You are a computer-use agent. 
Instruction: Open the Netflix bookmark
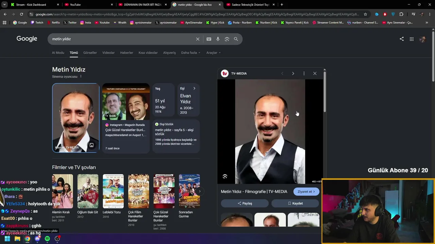[x=53, y=23]
